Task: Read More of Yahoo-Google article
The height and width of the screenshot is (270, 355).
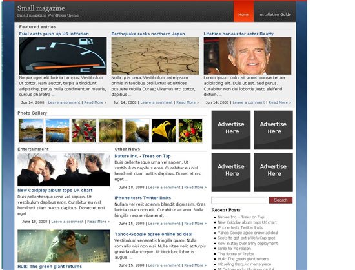Action: pos(196,265)
